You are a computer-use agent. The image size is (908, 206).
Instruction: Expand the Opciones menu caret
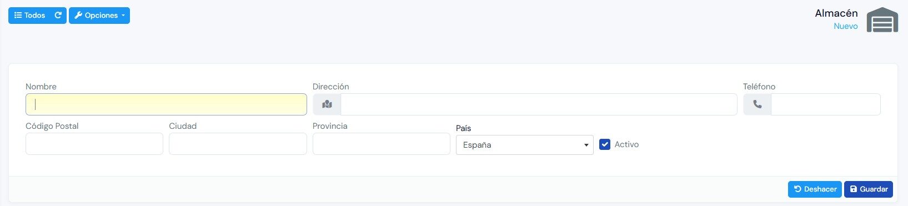pyautogui.click(x=123, y=16)
